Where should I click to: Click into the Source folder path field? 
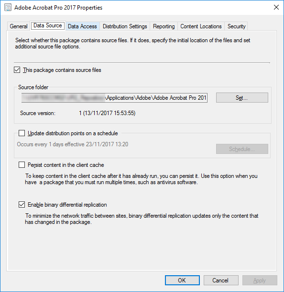pyautogui.click(x=114, y=98)
